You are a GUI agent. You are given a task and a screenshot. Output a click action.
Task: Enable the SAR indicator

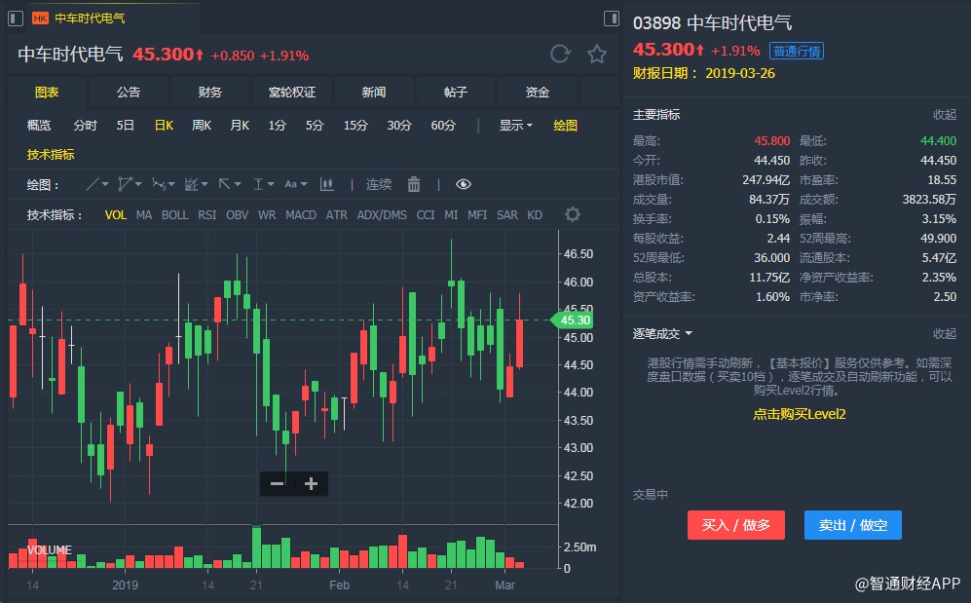(507, 215)
